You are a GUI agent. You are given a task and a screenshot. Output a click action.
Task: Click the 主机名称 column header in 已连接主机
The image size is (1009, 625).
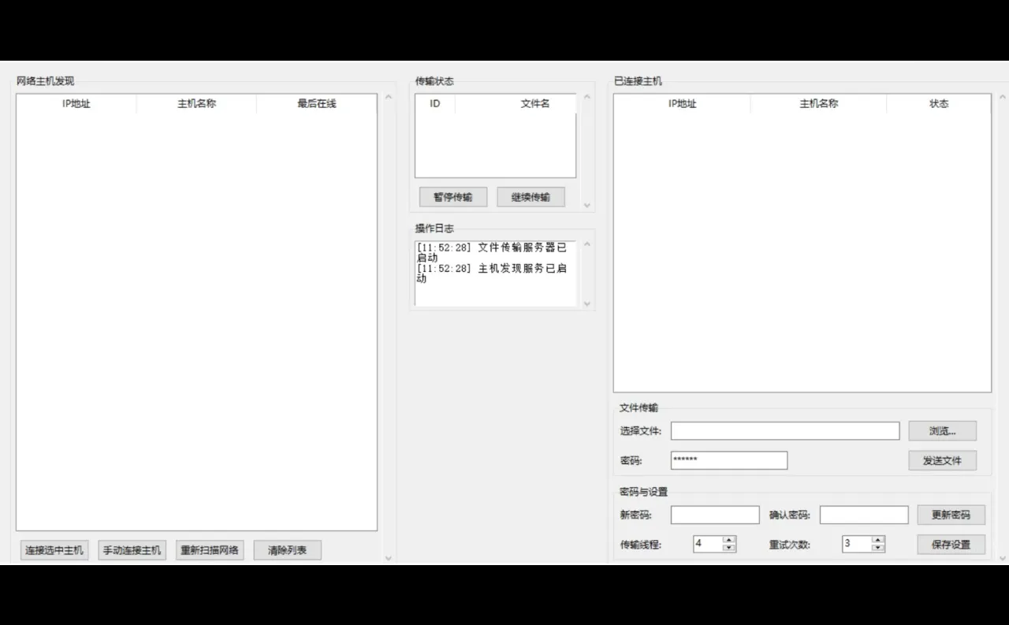point(817,103)
